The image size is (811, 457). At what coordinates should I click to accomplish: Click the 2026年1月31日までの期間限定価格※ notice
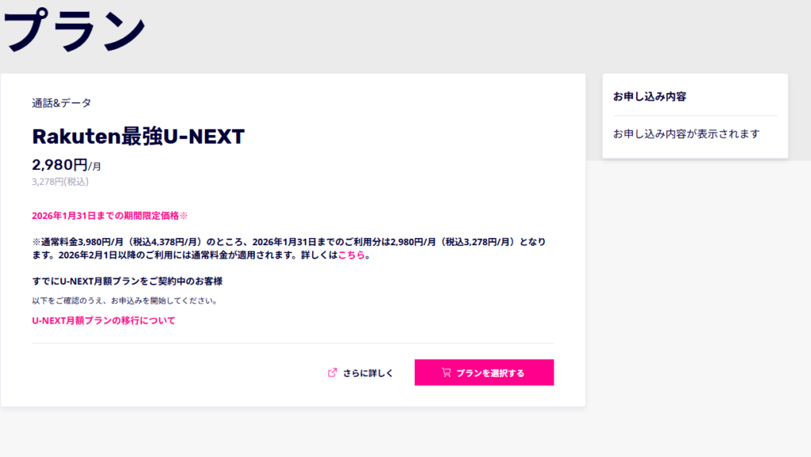(x=110, y=215)
